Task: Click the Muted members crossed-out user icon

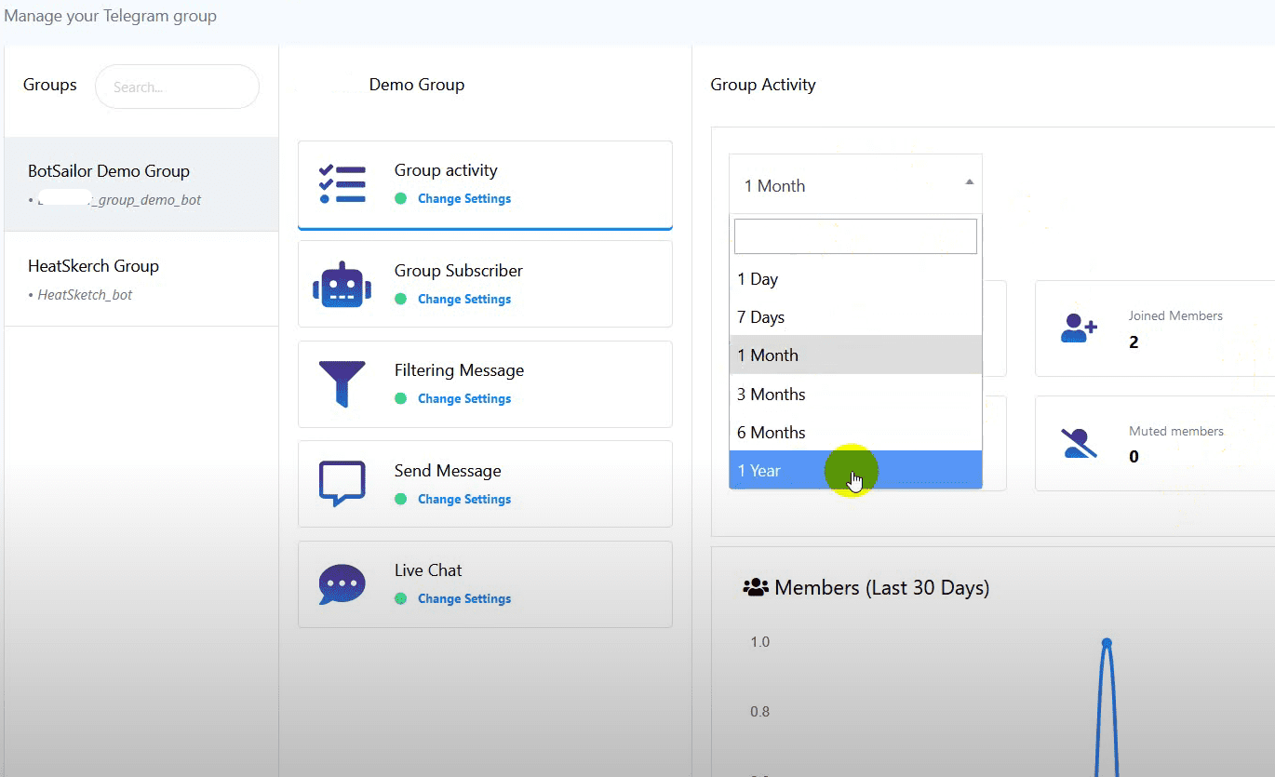Action: coord(1079,443)
